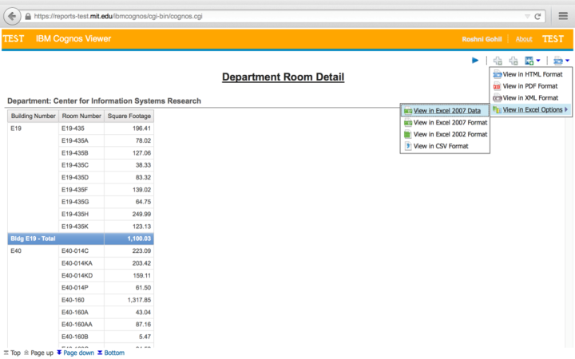This screenshot has width=575, height=359.
Task: Click the view format toolbar icon
Action: (557, 61)
